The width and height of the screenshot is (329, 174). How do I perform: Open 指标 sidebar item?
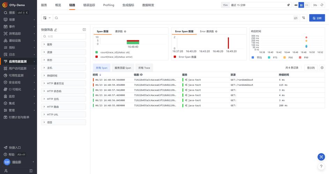(x=18, y=48)
